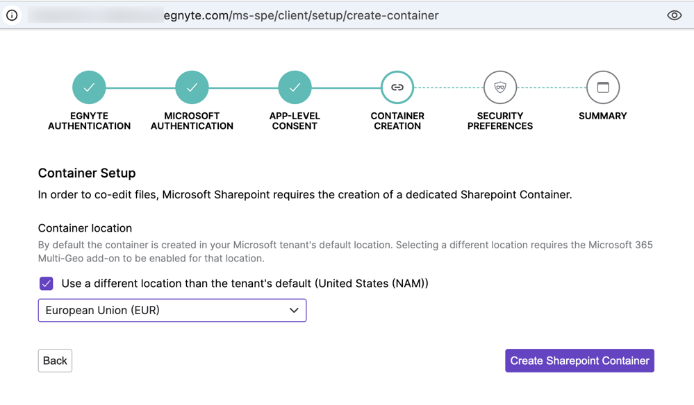Click the Back button
Viewport: 694px width, 405px height.
(x=55, y=361)
